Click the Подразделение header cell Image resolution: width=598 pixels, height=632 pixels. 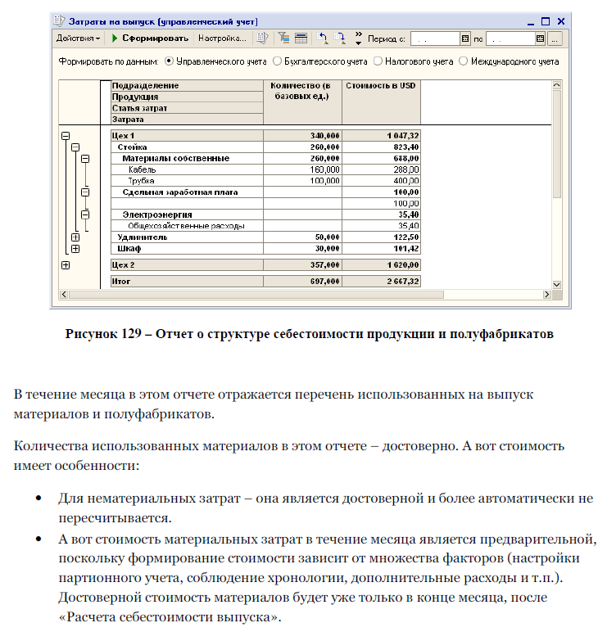pos(187,85)
